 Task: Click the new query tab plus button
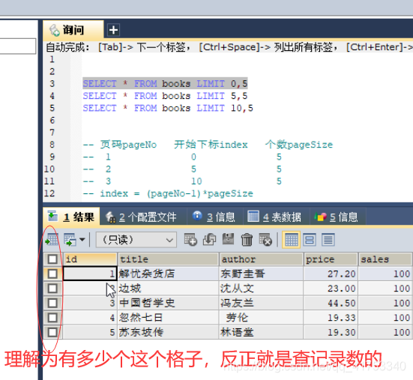tap(113, 30)
